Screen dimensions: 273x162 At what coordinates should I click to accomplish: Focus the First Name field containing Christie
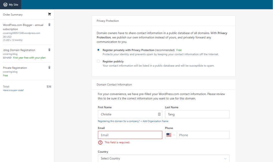pos(130,114)
